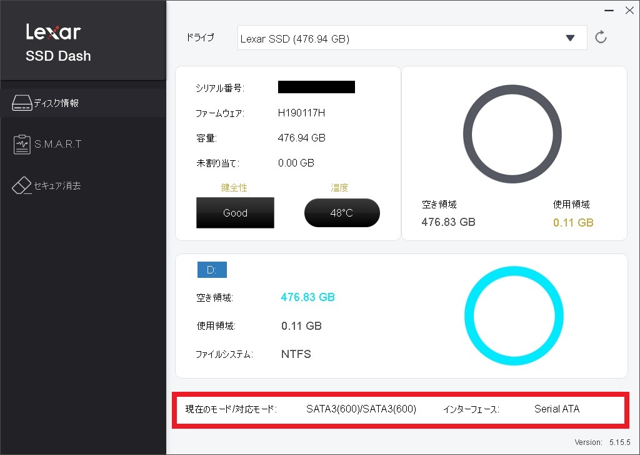Image resolution: width=640 pixels, height=455 pixels.
Task: Click the Lexar logo
Action: coord(54,31)
